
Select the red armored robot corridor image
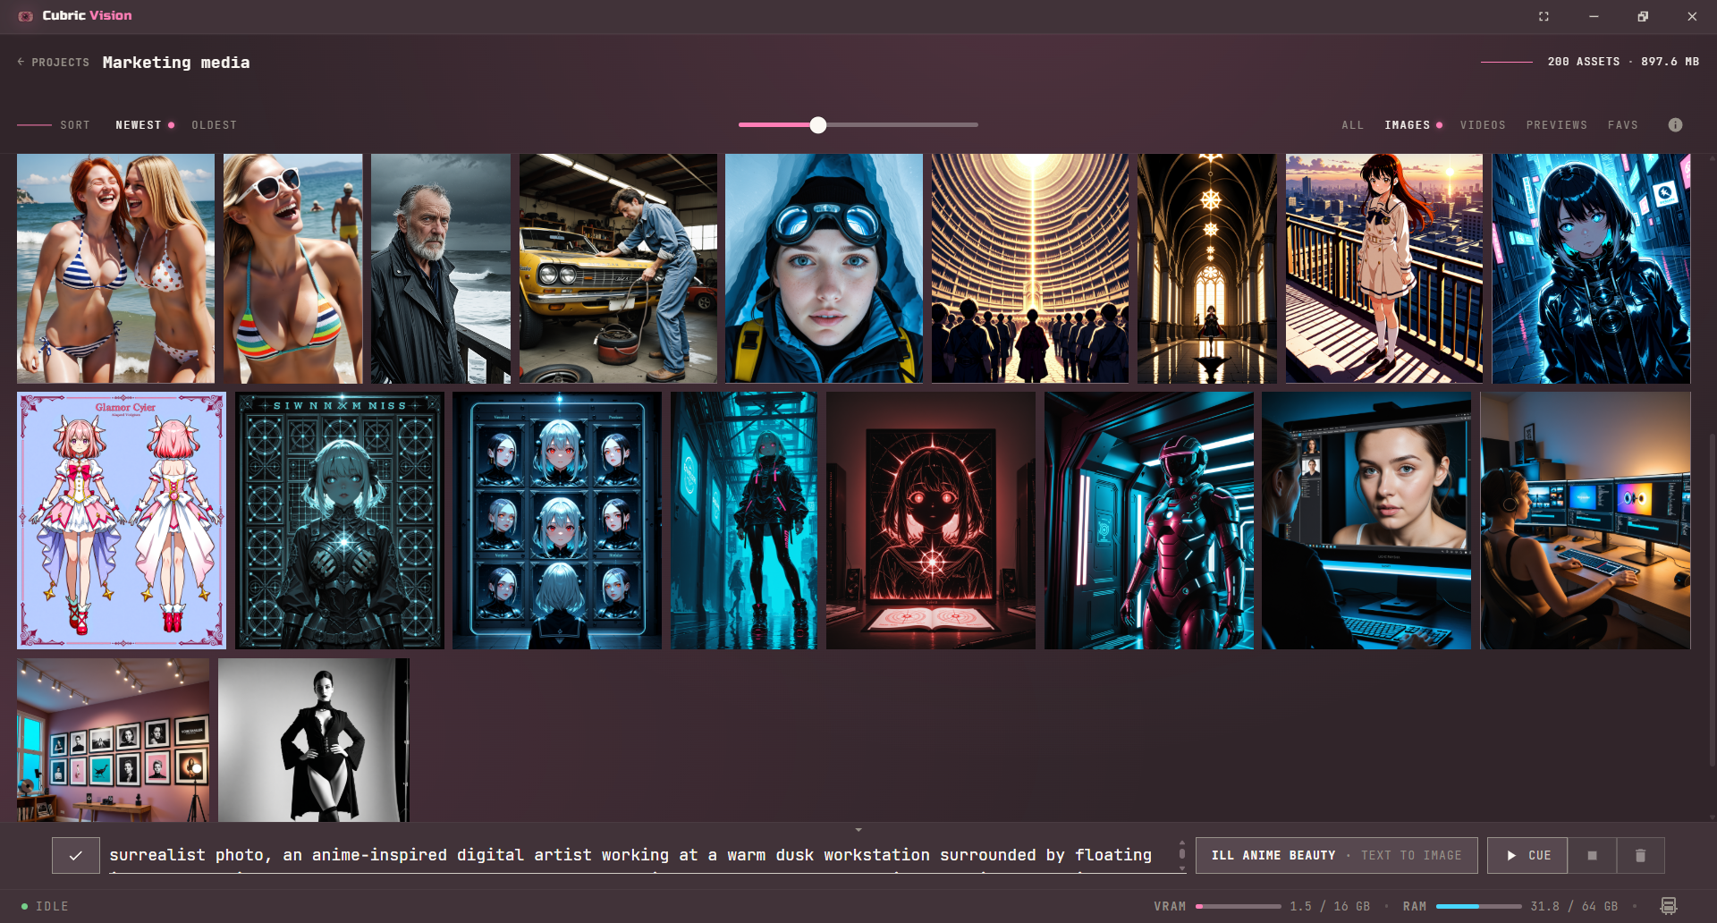point(1149,521)
